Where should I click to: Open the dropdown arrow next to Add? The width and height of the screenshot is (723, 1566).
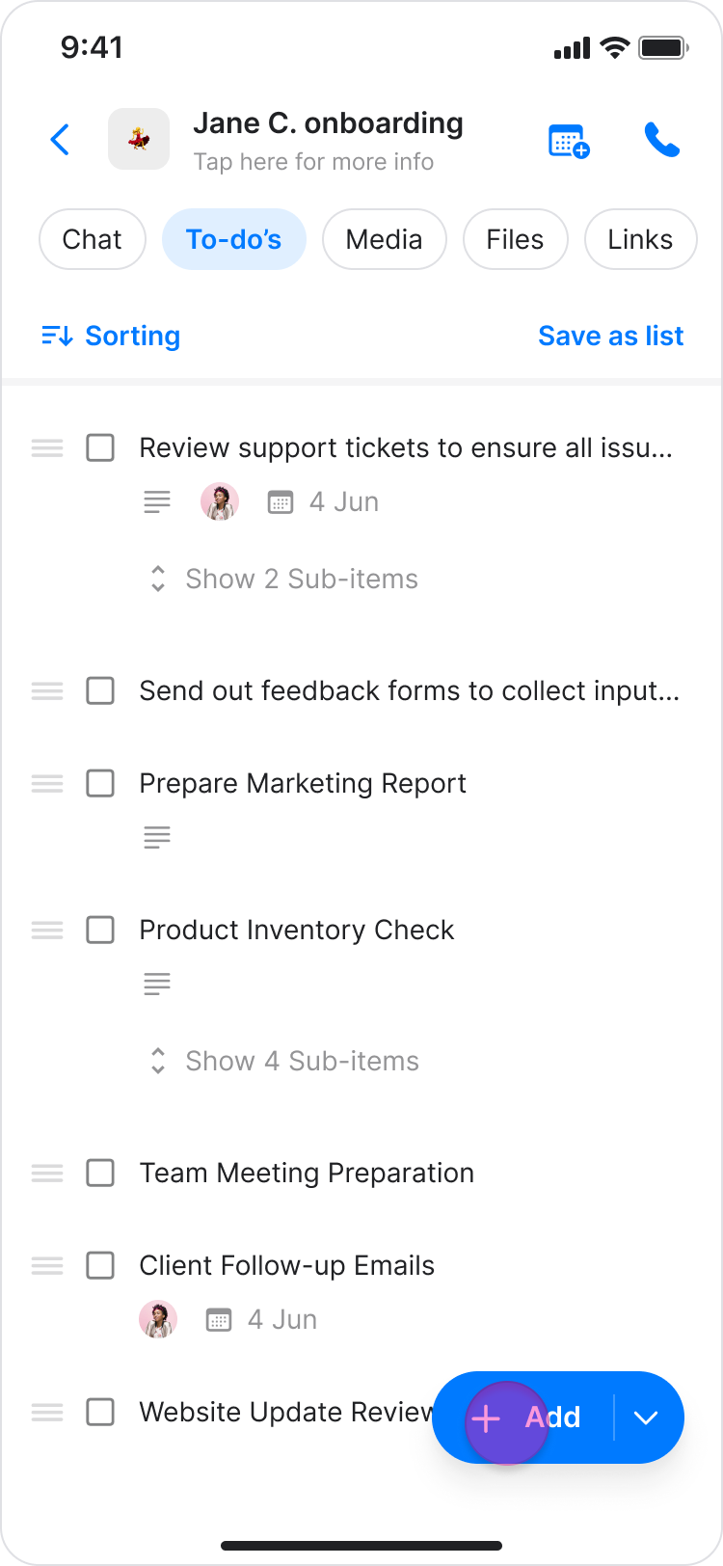[646, 1417]
